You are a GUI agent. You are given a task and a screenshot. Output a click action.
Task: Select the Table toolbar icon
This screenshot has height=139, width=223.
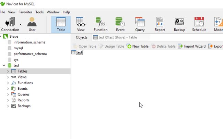61,24
